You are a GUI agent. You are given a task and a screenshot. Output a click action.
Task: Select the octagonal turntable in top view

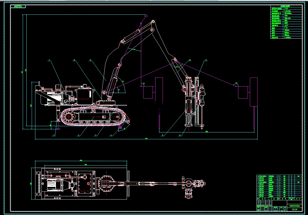click(106, 183)
